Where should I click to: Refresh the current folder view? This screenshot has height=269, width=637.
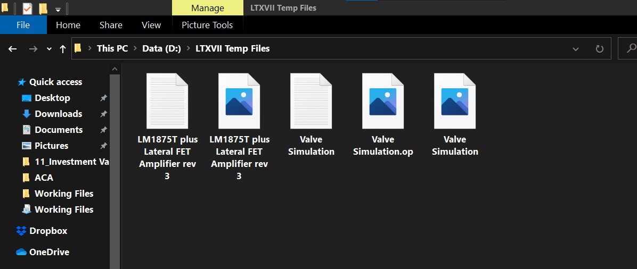pos(599,49)
